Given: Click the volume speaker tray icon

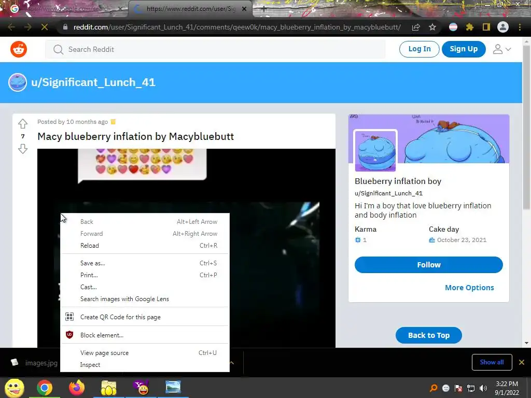Looking at the screenshot, I should coord(483,388).
